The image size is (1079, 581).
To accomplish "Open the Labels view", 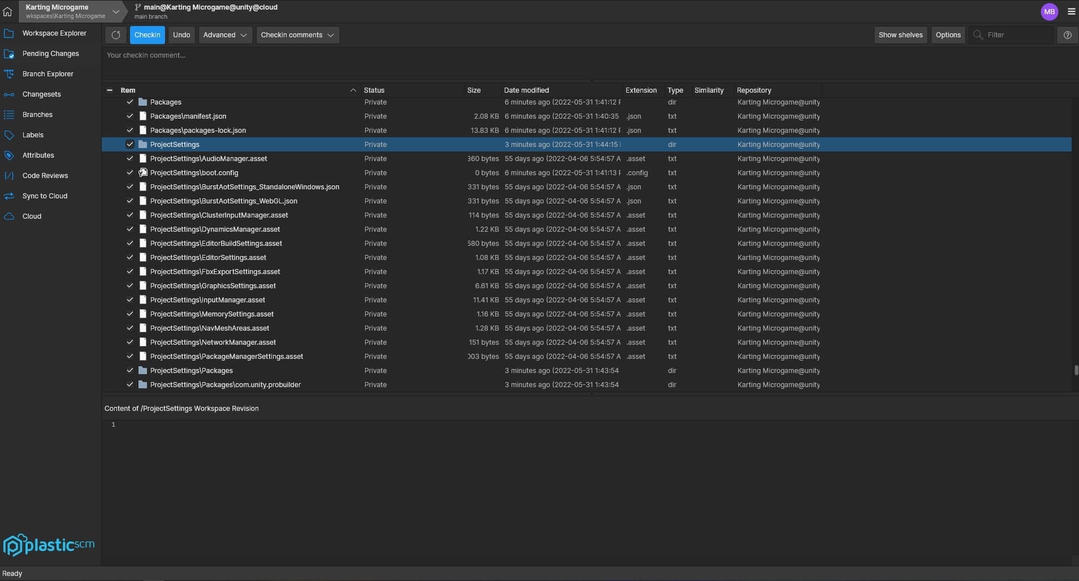I will [33, 135].
